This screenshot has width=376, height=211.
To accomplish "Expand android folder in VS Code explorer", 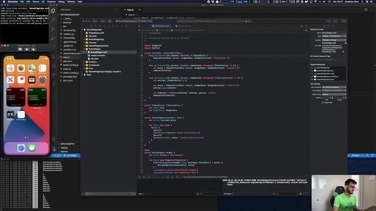I will [66, 22].
